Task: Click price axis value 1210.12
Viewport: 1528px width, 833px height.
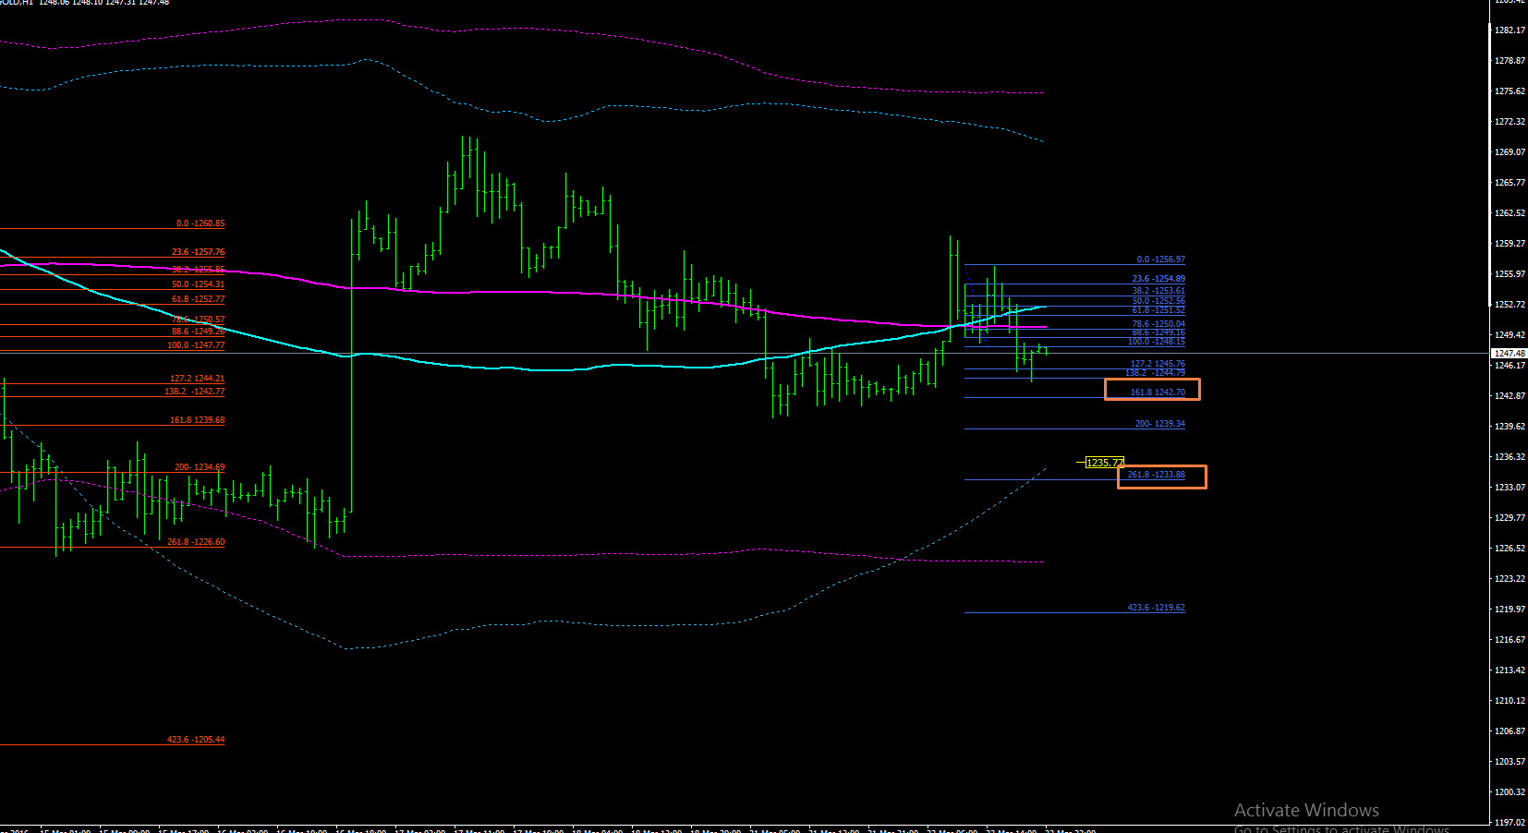Action: pos(1510,701)
